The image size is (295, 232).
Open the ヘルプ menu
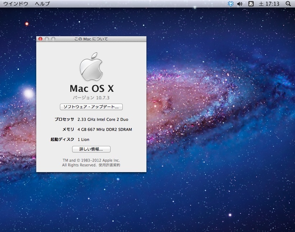[42, 4]
